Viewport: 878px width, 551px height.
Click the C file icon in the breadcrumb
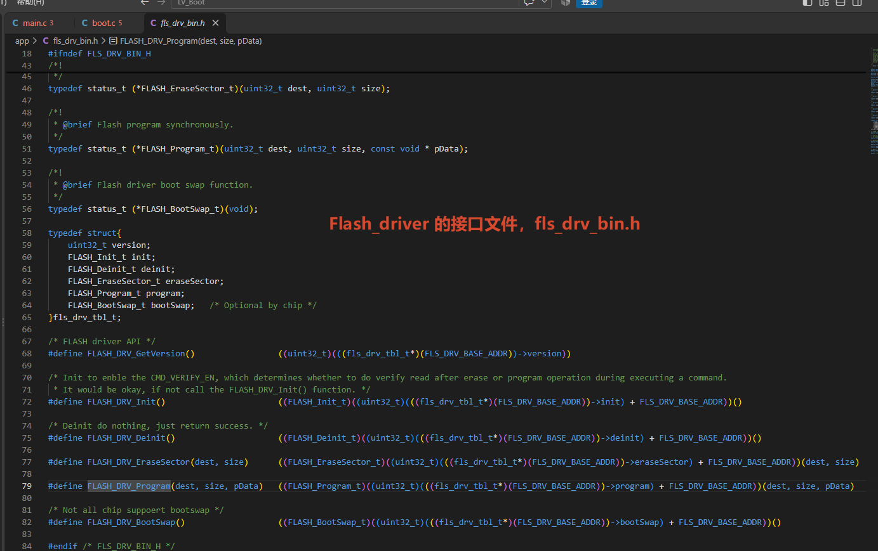coord(46,41)
